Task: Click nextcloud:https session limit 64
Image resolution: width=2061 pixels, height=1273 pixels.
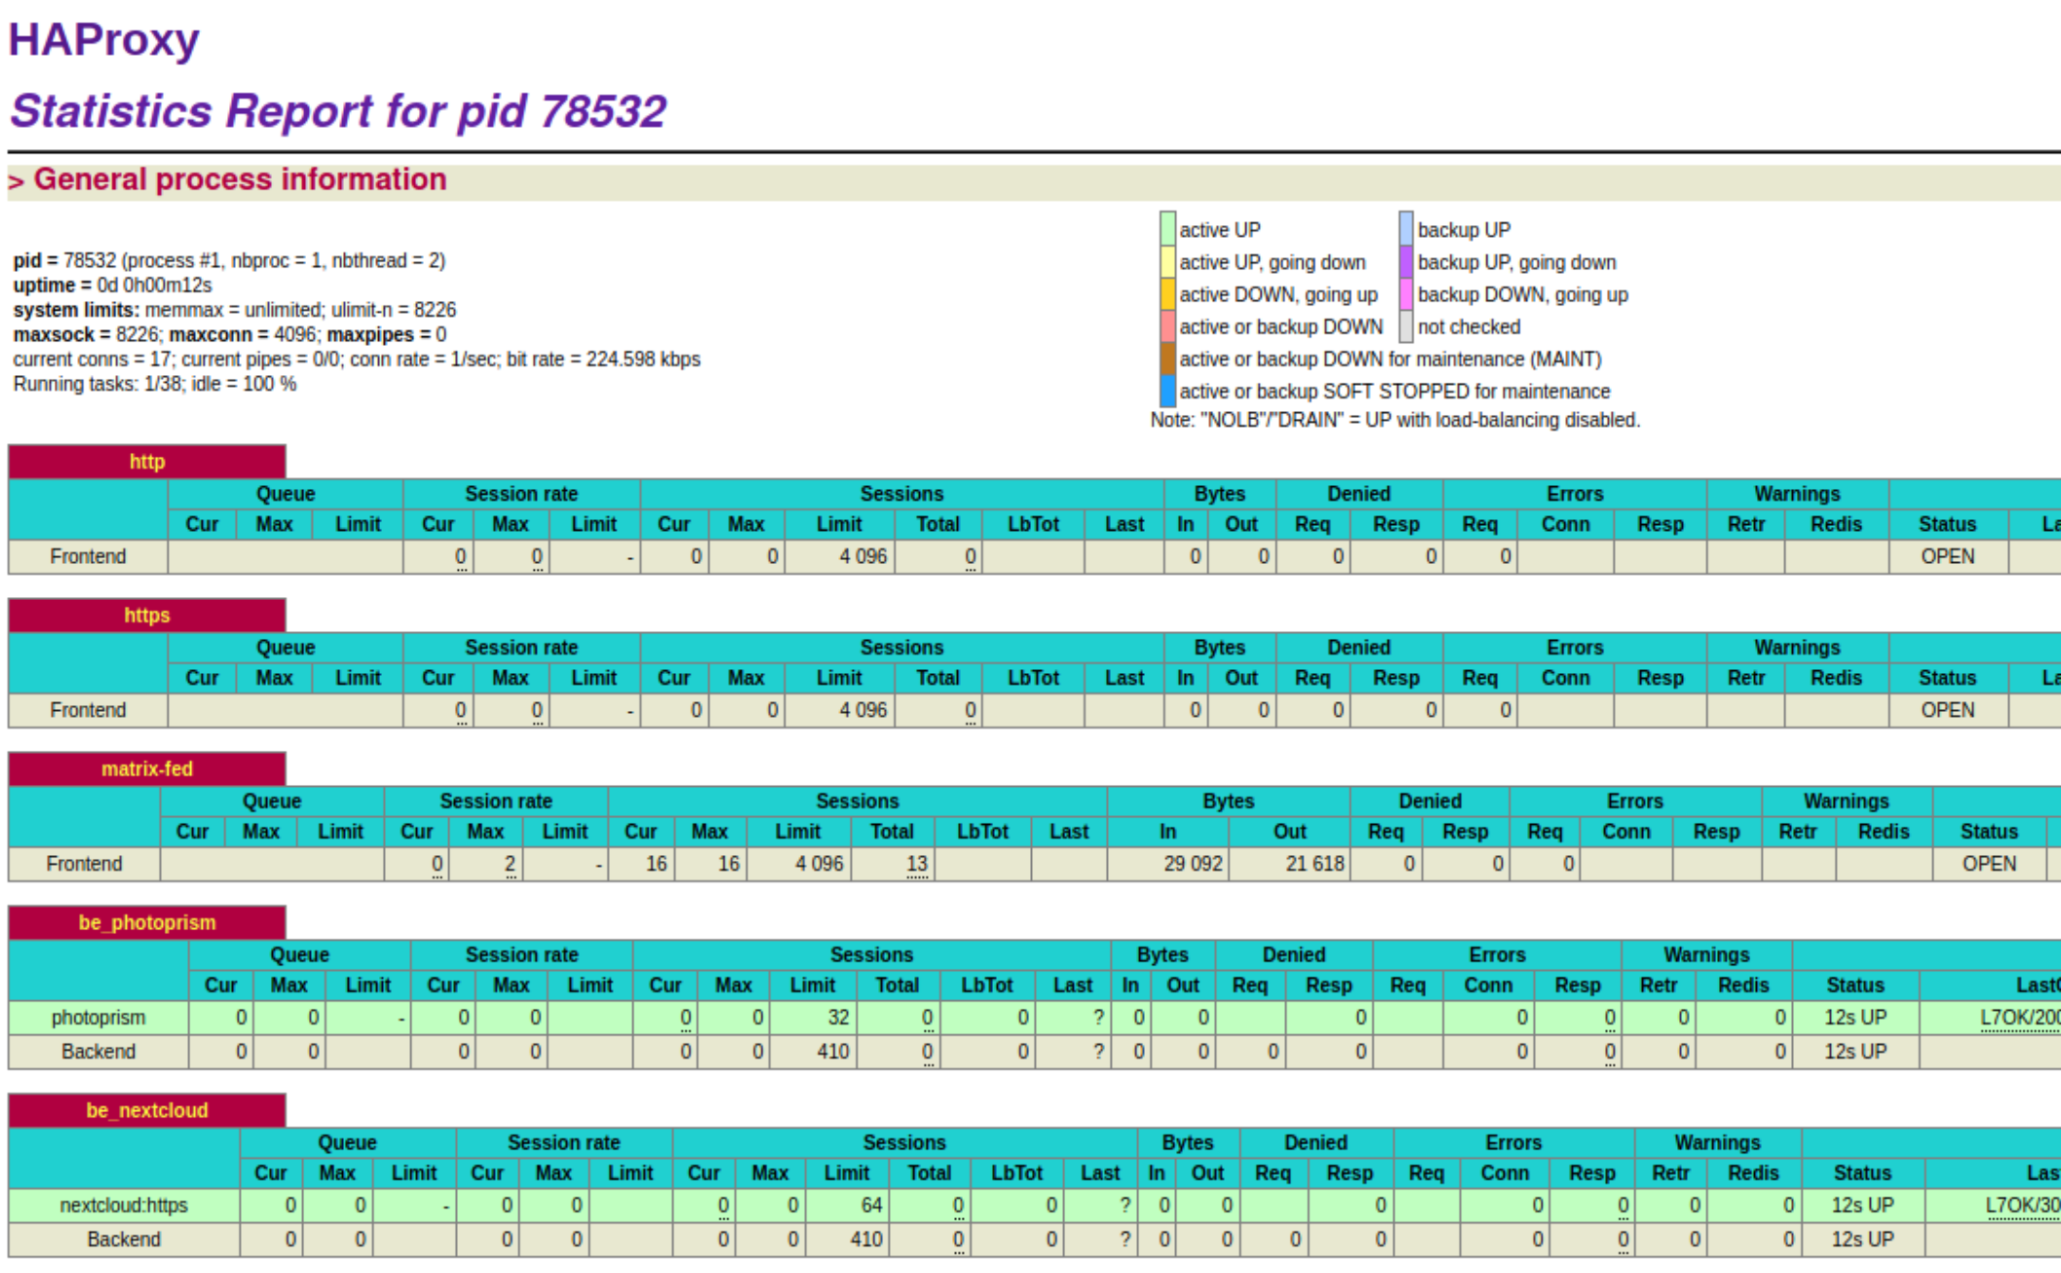Action: [x=871, y=1206]
